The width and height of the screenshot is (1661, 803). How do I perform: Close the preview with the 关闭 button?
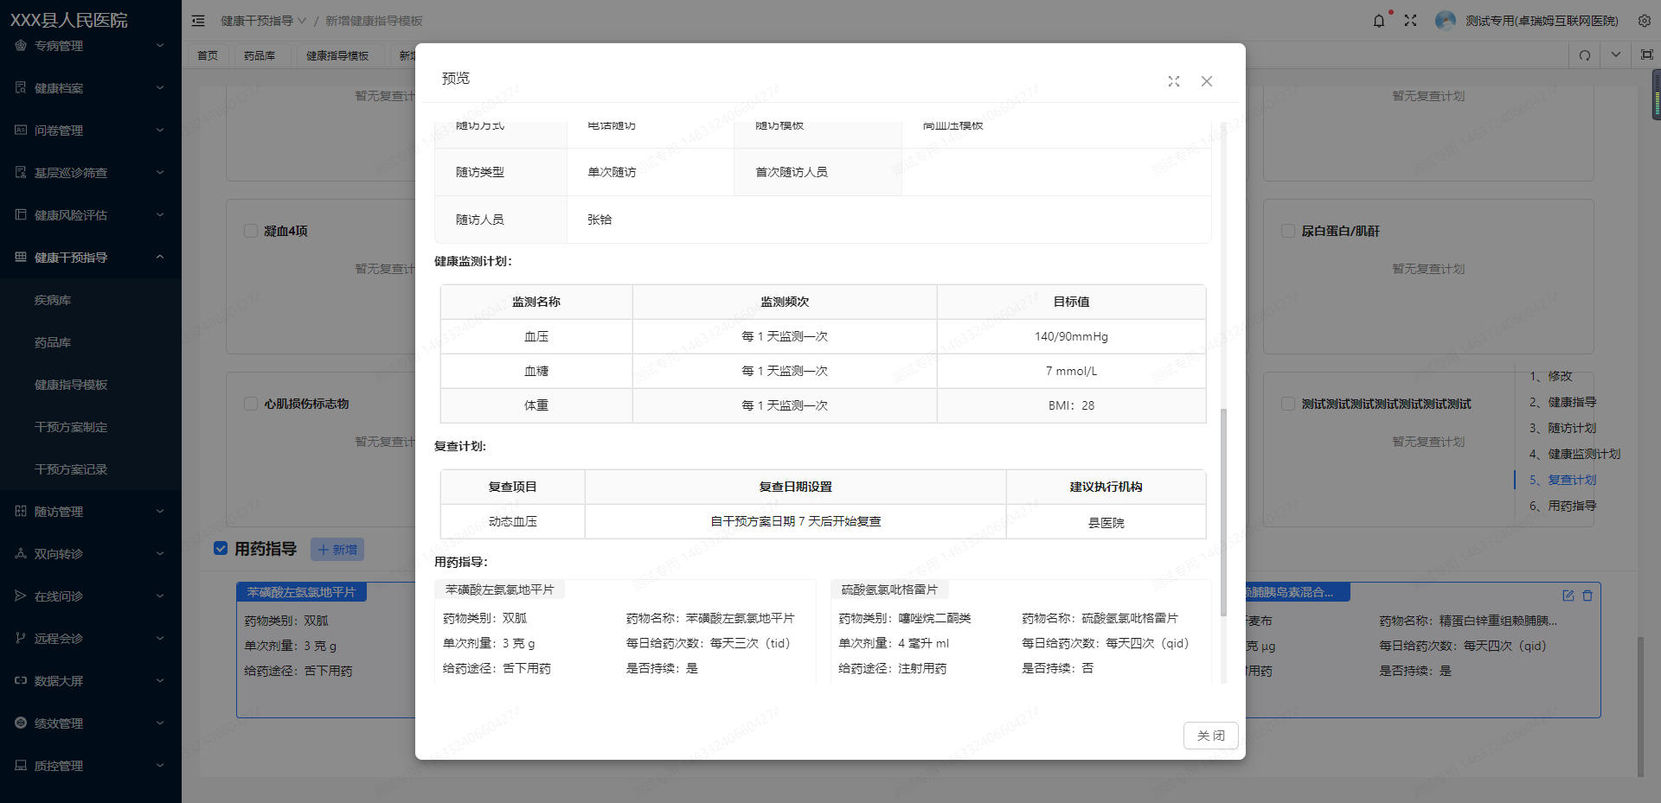(x=1210, y=736)
